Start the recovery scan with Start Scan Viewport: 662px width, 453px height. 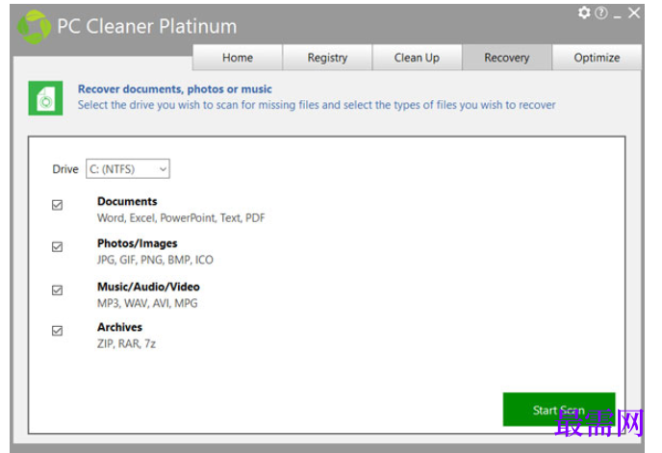click(x=559, y=410)
